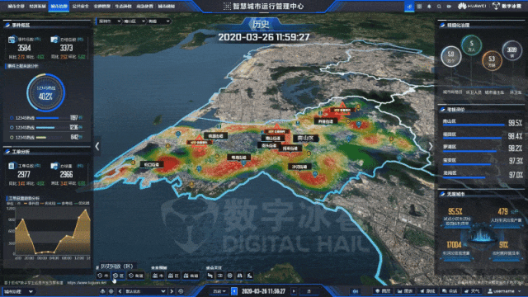Click the timeline play forward arrow

point(294,291)
